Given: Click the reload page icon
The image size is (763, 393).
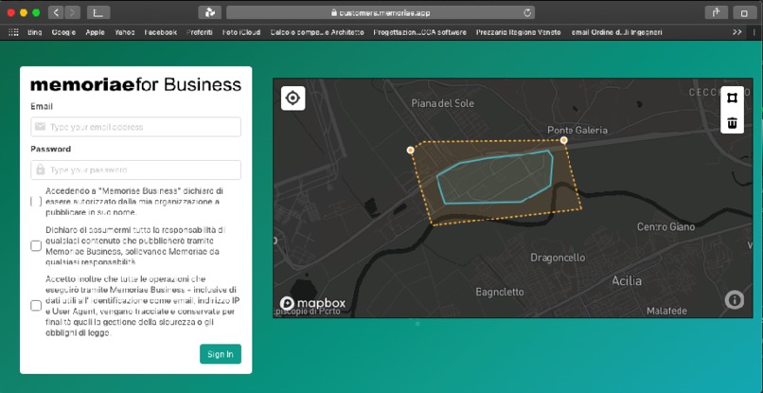Looking at the screenshot, I should point(527,13).
